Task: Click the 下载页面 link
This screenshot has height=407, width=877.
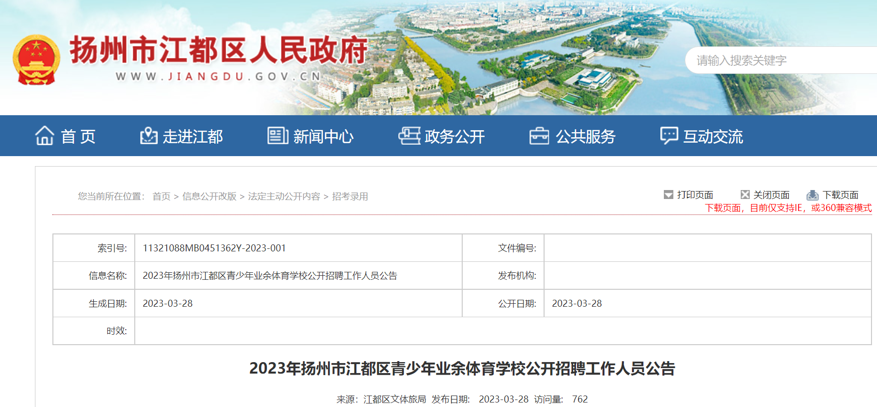Action: click(841, 195)
